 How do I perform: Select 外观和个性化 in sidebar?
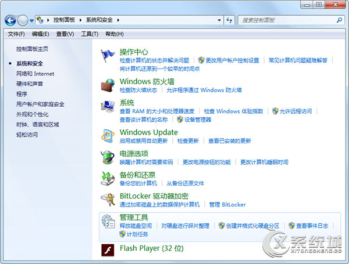[x=32, y=114]
